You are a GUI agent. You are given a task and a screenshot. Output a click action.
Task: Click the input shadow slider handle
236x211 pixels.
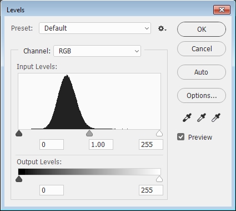click(19, 133)
